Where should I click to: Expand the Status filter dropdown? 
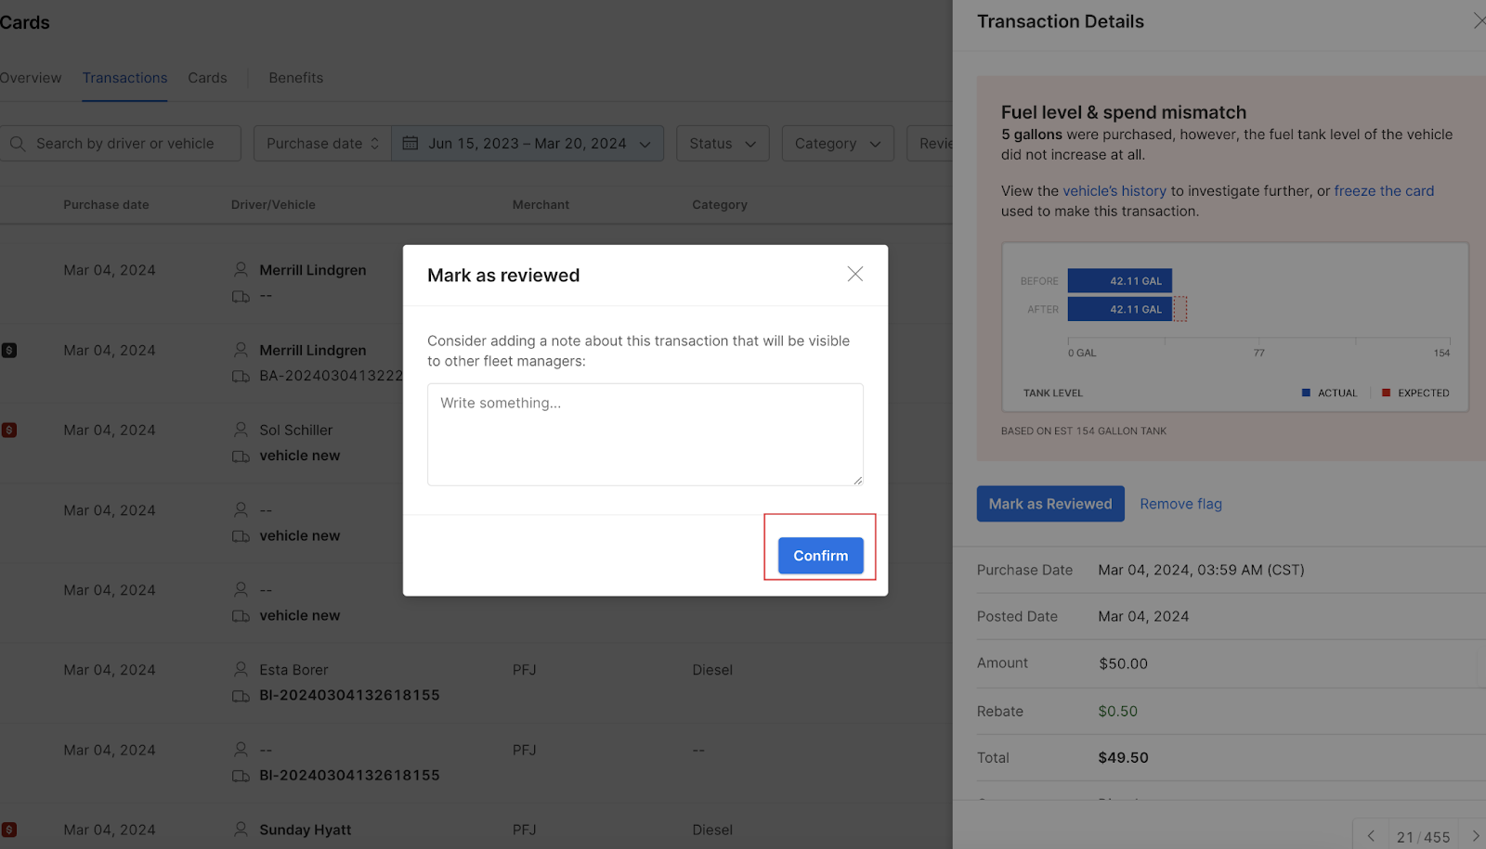tap(723, 144)
